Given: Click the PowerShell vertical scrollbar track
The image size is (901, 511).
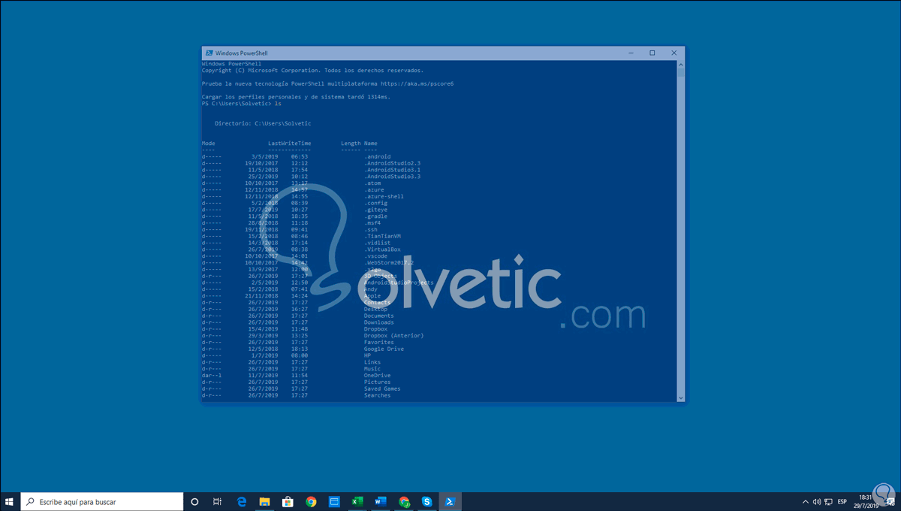Looking at the screenshot, I should click(681, 233).
